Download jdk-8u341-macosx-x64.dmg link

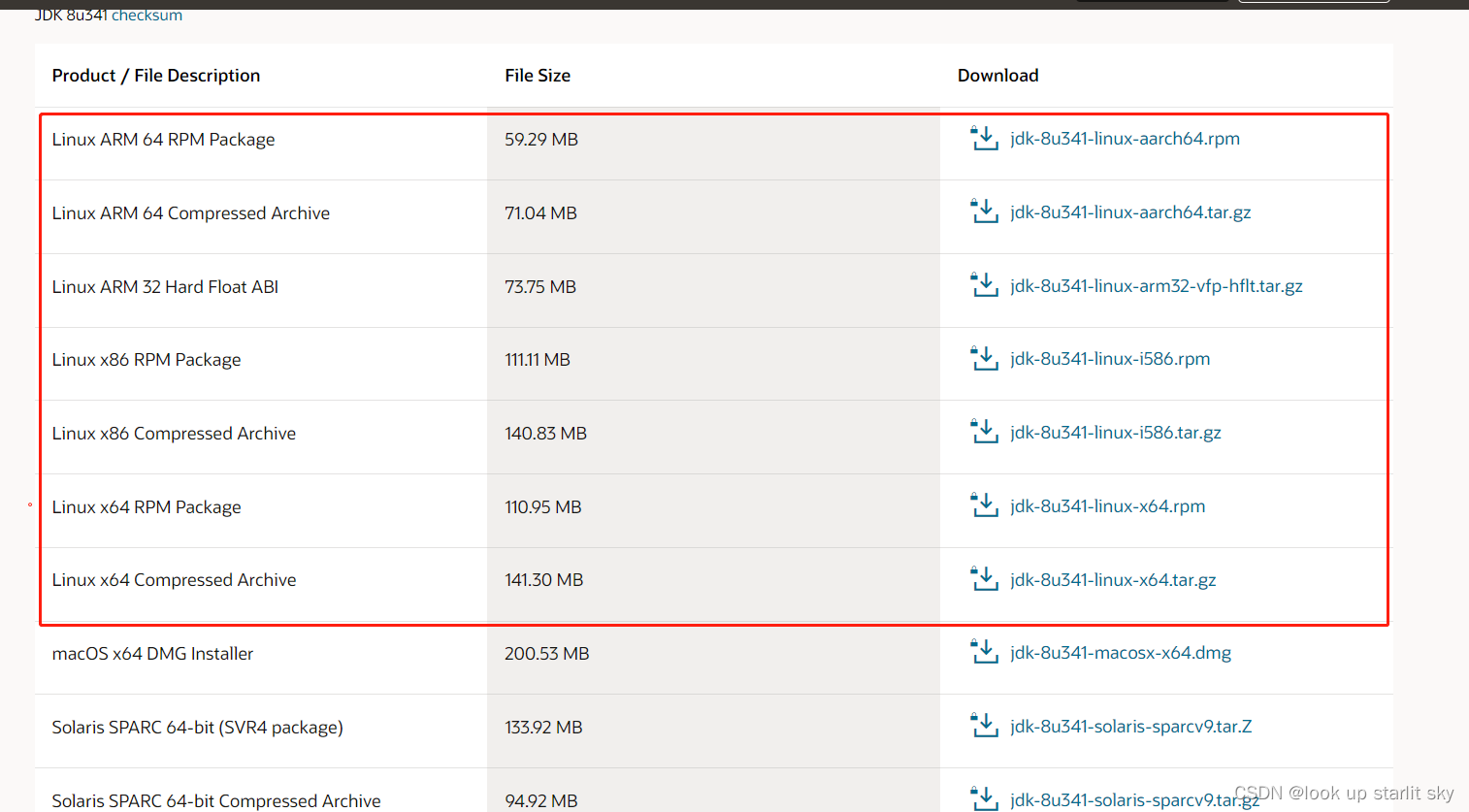pos(1121,653)
